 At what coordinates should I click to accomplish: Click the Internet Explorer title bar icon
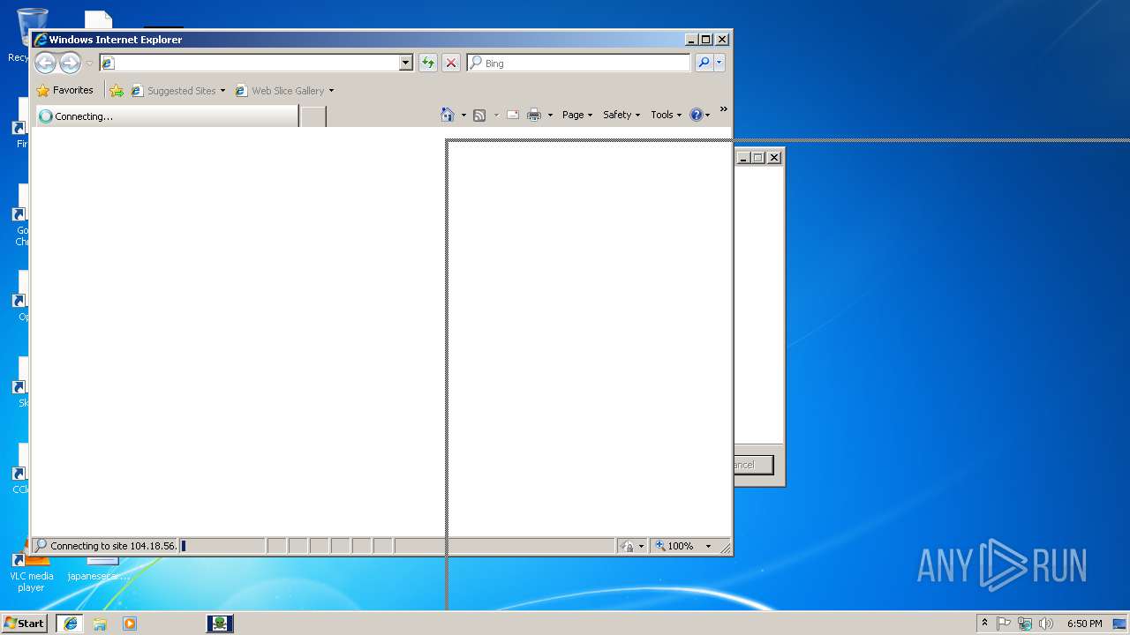[41, 39]
